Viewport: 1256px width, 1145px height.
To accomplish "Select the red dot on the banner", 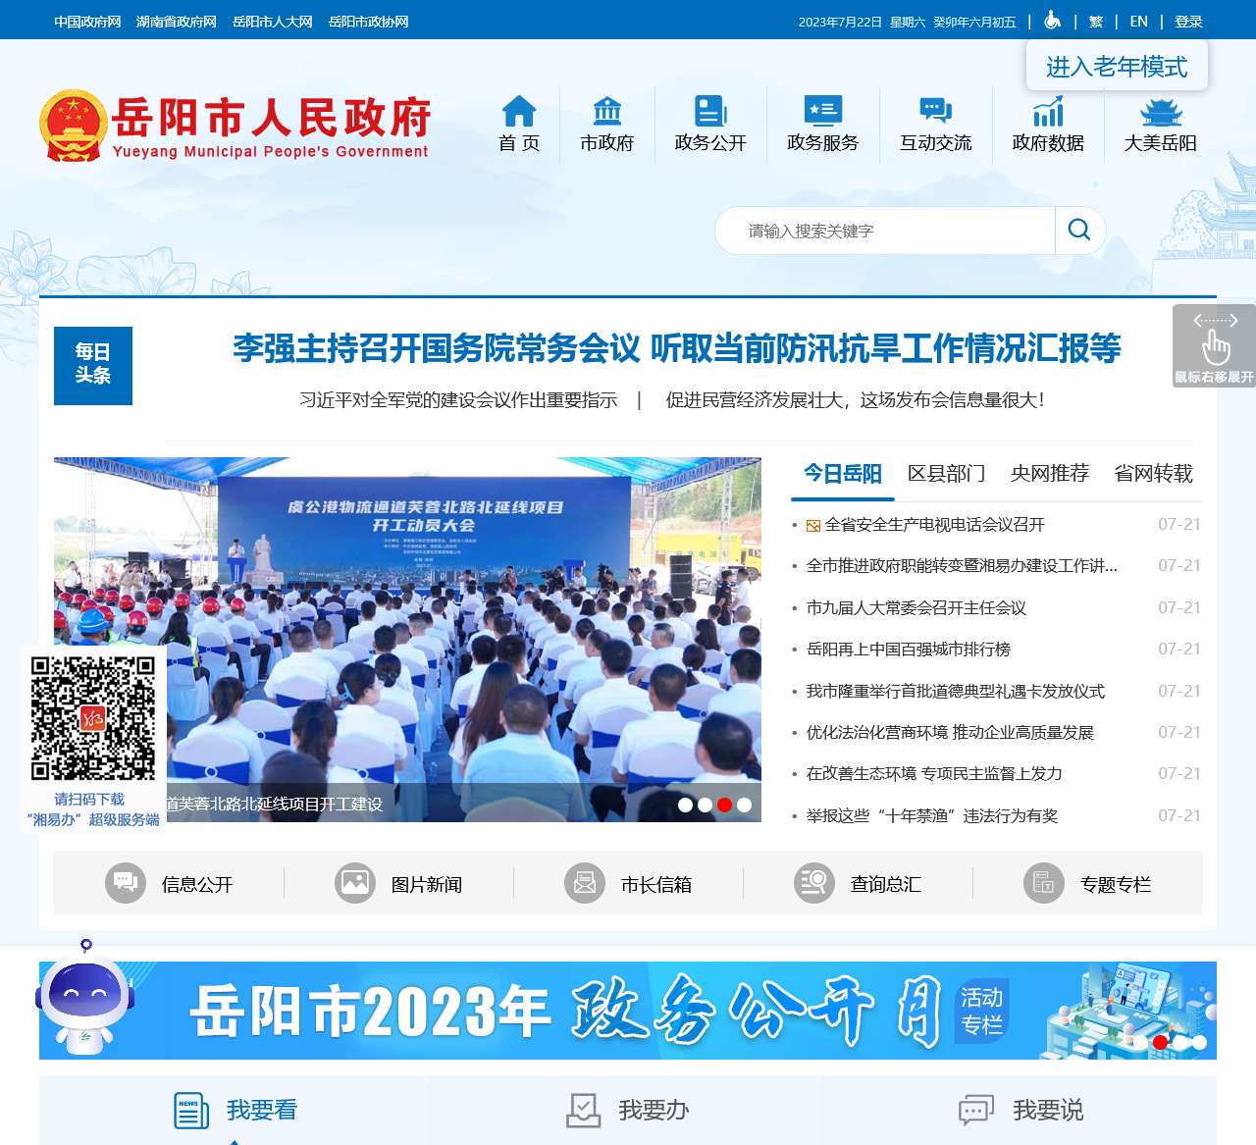I will 1160,1042.
